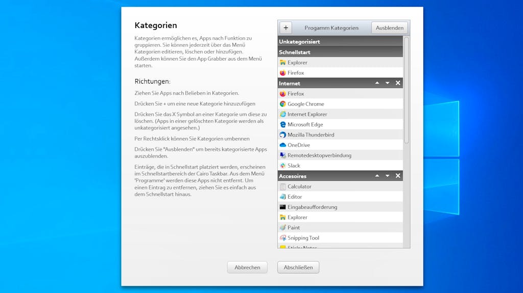Viewport: 523px width, 293px height.
Task: Select the Unkategorisiert category header
Action: tap(340, 42)
